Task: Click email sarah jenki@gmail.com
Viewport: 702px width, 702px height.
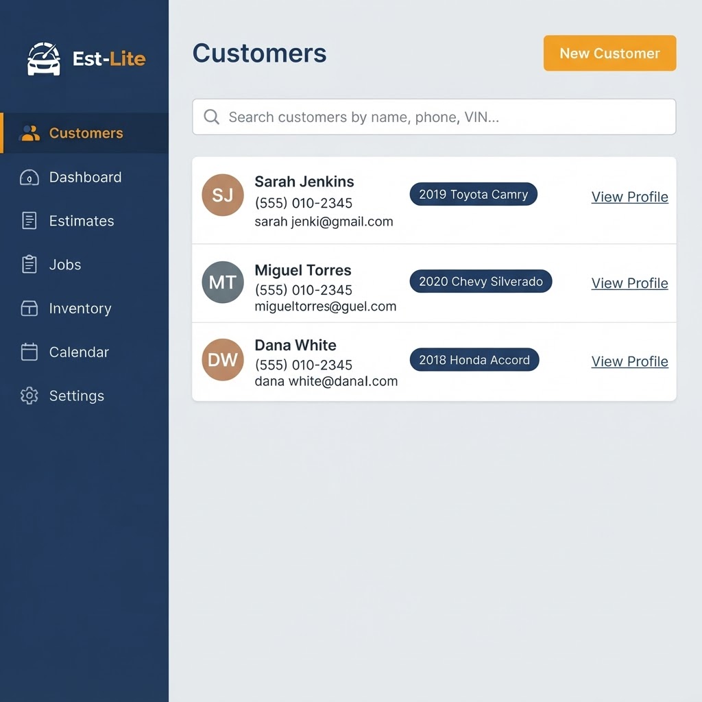Action: coord(324,221)
